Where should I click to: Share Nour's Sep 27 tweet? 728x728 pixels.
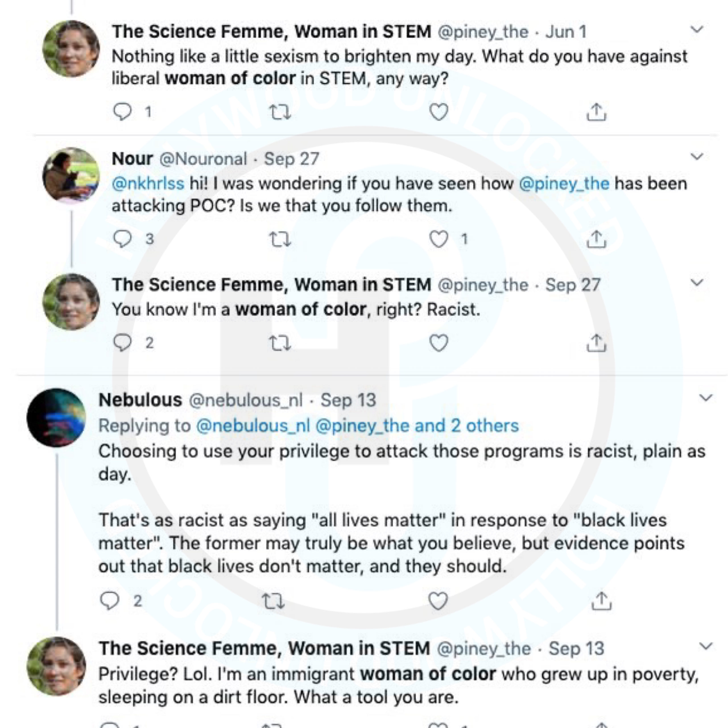(x=596, y=239)
